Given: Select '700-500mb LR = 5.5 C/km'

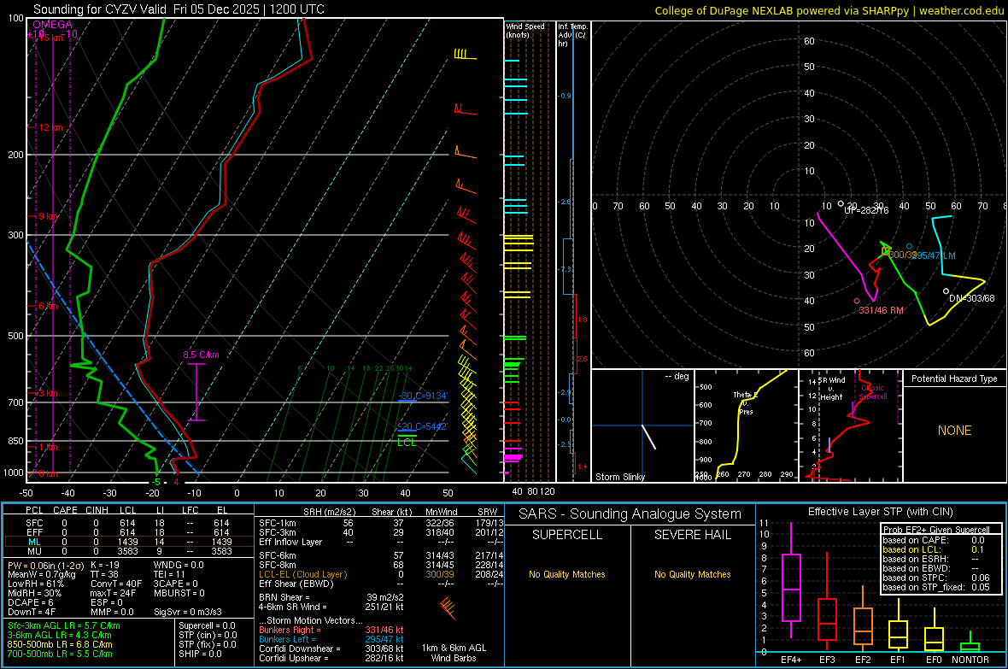Looking at the screenshot, I should tap(60, 654).
